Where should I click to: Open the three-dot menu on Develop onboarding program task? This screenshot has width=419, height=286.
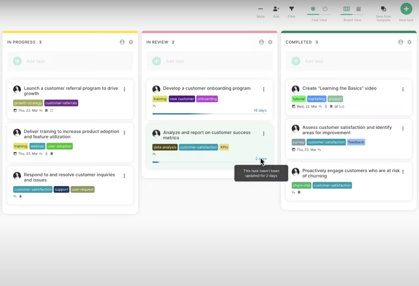(x=264, y=89)
